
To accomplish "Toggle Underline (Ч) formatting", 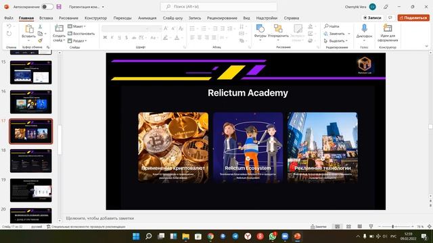I will click(119, 38).
